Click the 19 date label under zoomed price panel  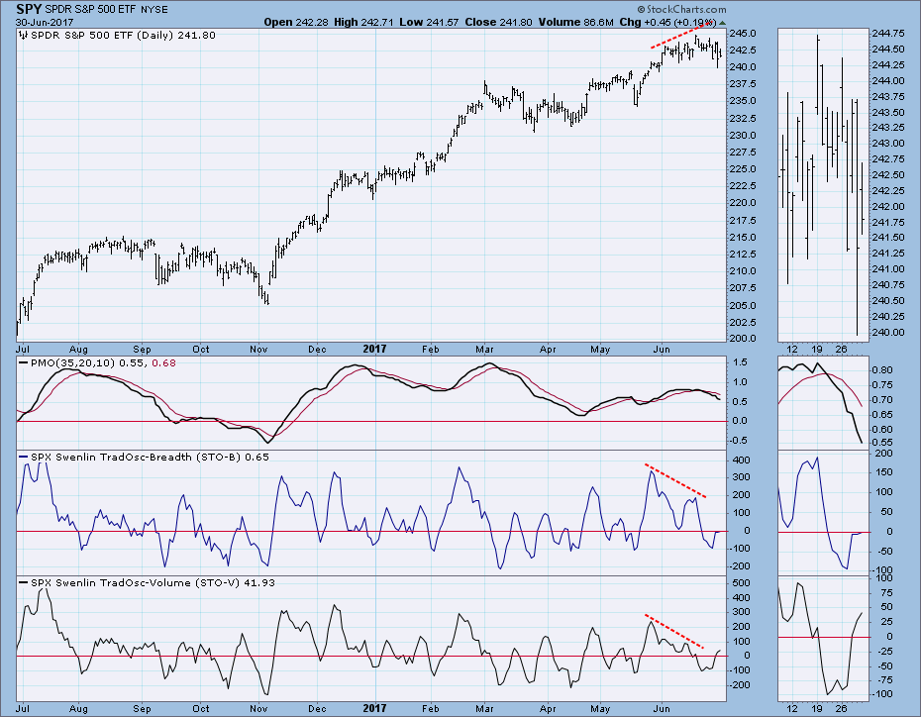click(x=816, y=349)
